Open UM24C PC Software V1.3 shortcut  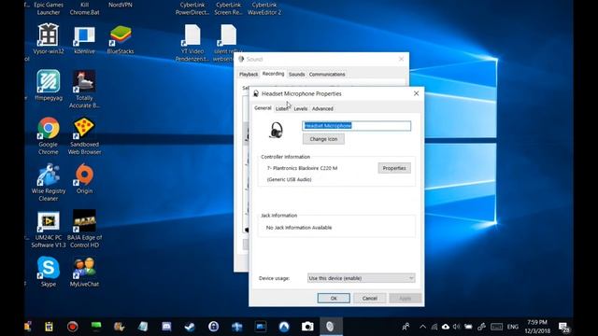tap(48, 229)
